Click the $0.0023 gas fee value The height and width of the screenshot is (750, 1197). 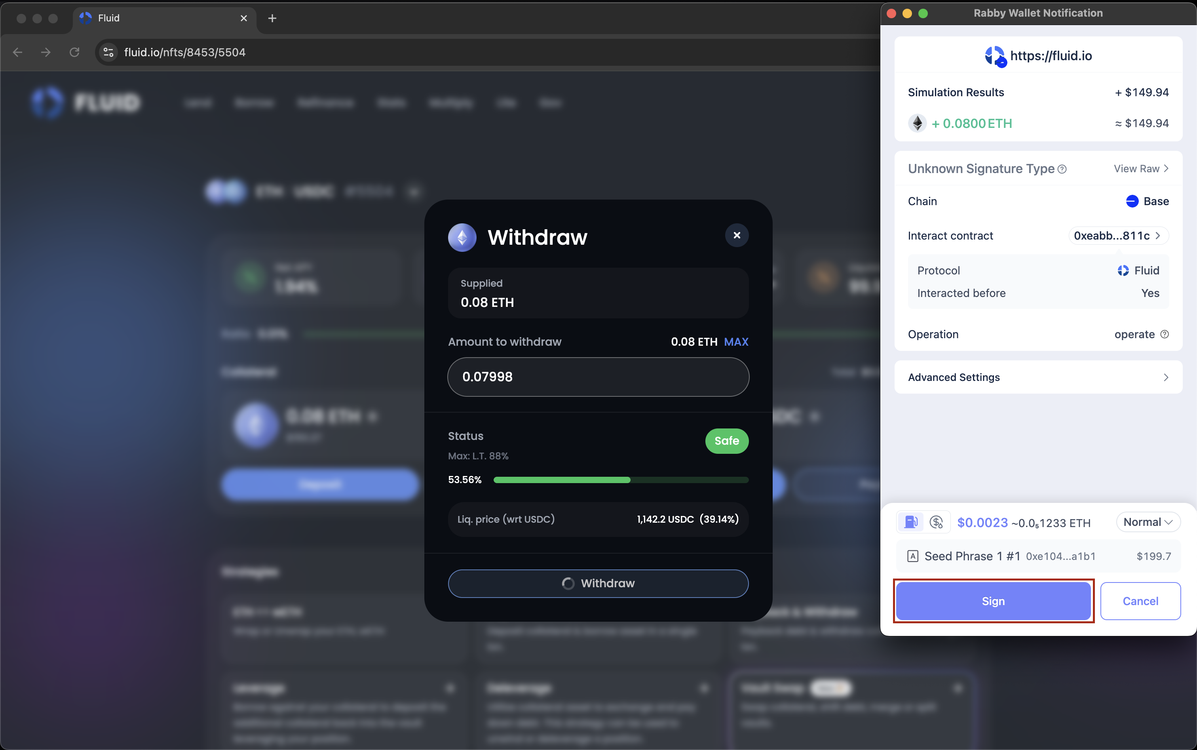pyautogui.click(x=982, y=522)
